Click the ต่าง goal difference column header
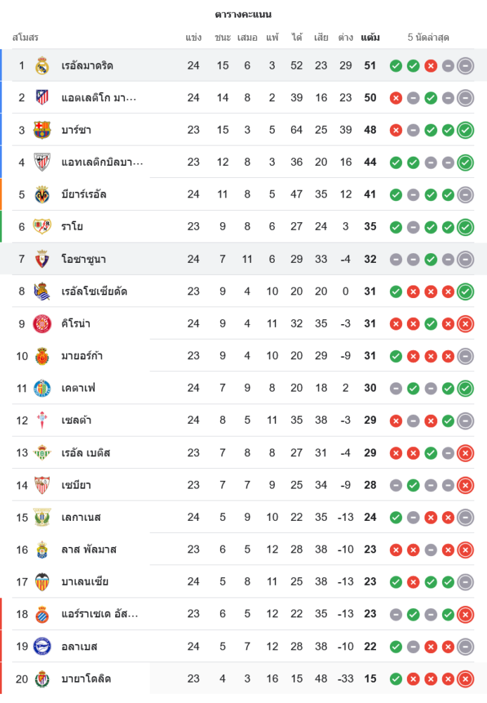This screenshot has height=703, width=487. (345, 37)
